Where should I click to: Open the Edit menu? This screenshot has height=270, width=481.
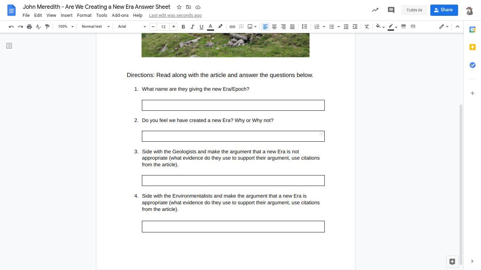coord(38,15)
